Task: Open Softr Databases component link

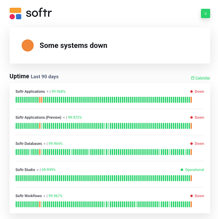Action: [x=29, y=144]
